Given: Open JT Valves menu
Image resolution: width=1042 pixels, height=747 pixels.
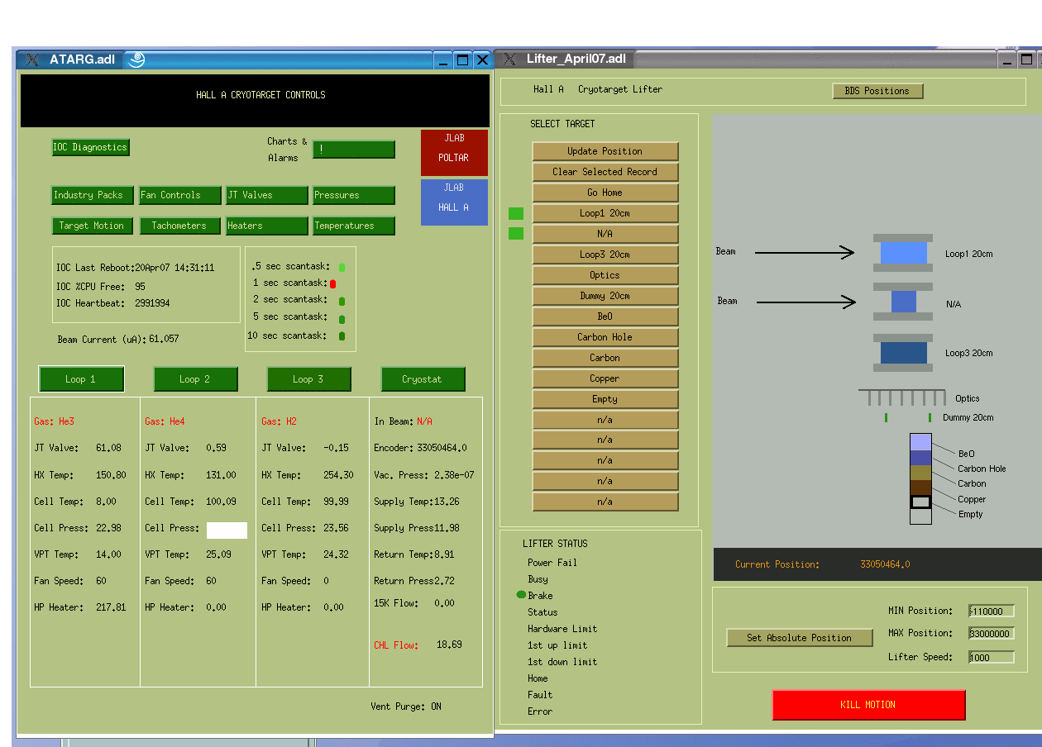Looking at the screenshot, I should point(267,195).
